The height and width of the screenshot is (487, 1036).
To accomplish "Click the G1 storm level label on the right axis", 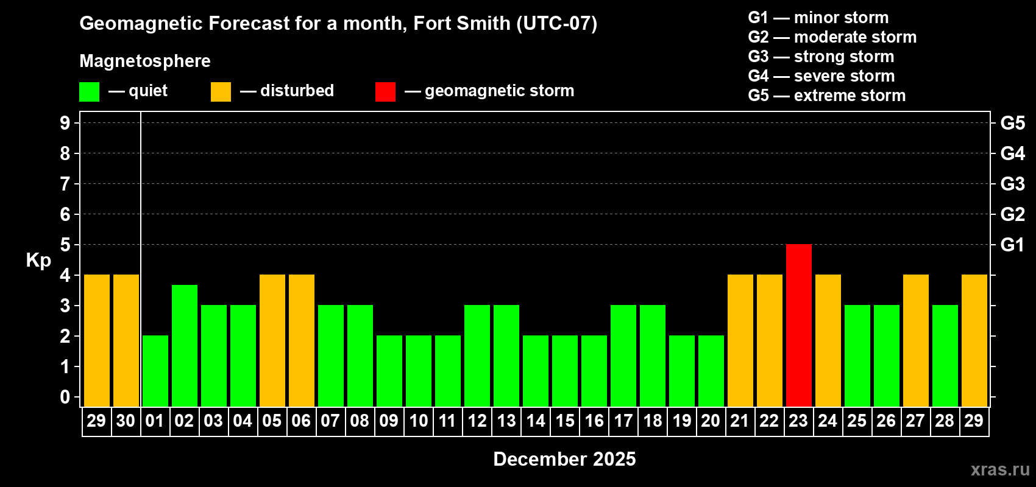I will (x=1012, y=245).
